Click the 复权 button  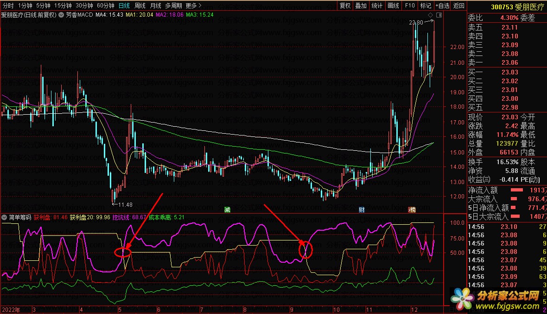(x=345, y=6)
